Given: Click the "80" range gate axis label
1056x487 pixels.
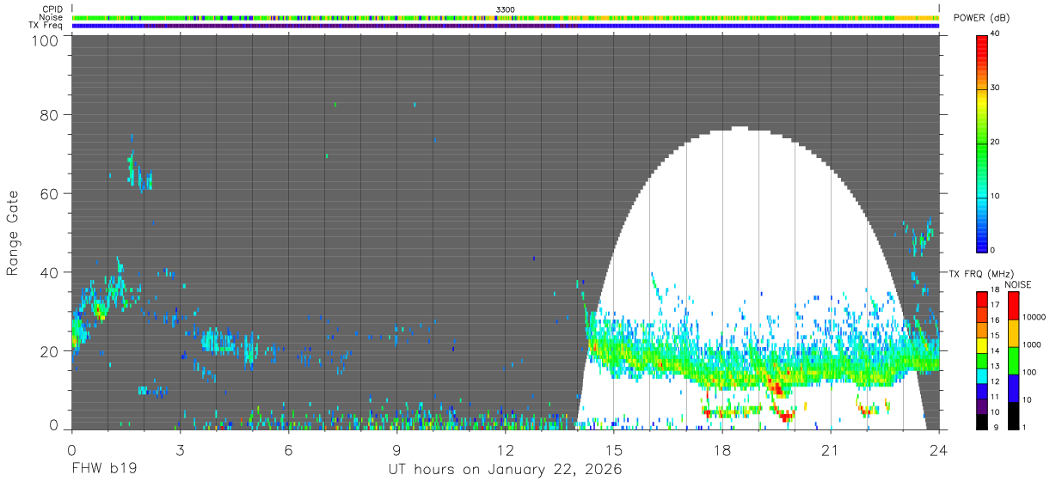Looking at the screenshot, I should click(x=50, y=115).
